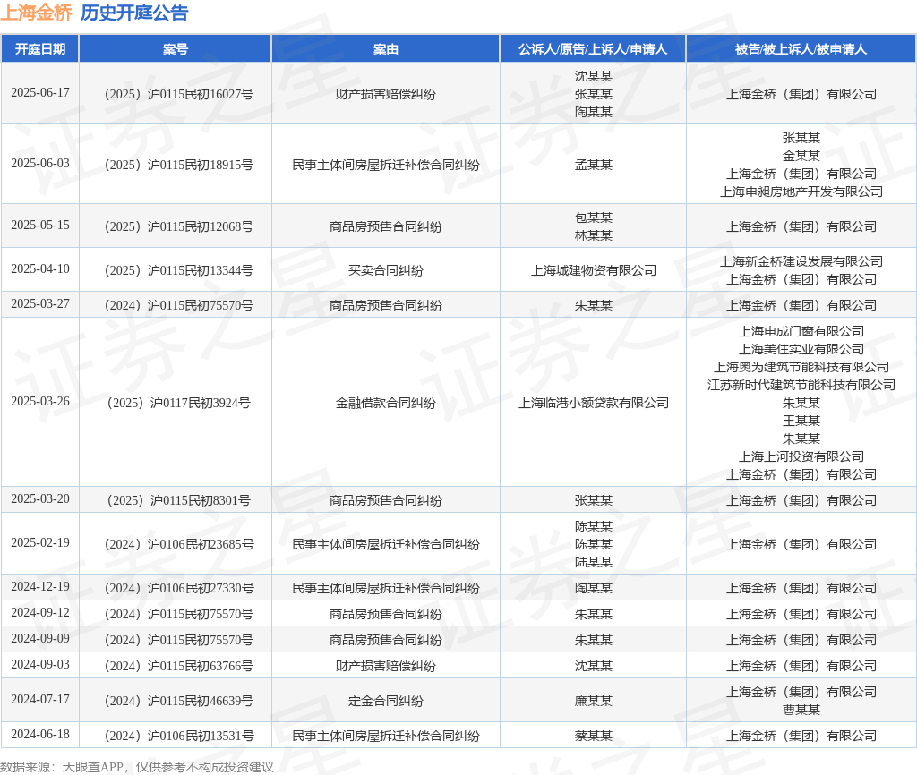
Task: Click plaintiff 康某某
Action: [x=593, y=701]
